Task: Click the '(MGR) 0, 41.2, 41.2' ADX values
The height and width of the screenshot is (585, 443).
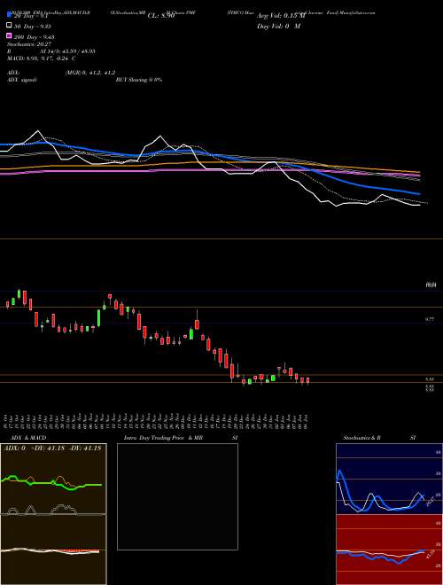Action: (89, 73)
